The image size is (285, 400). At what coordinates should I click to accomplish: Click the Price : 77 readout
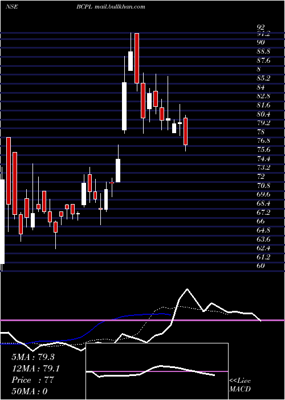tap(33, 380)
